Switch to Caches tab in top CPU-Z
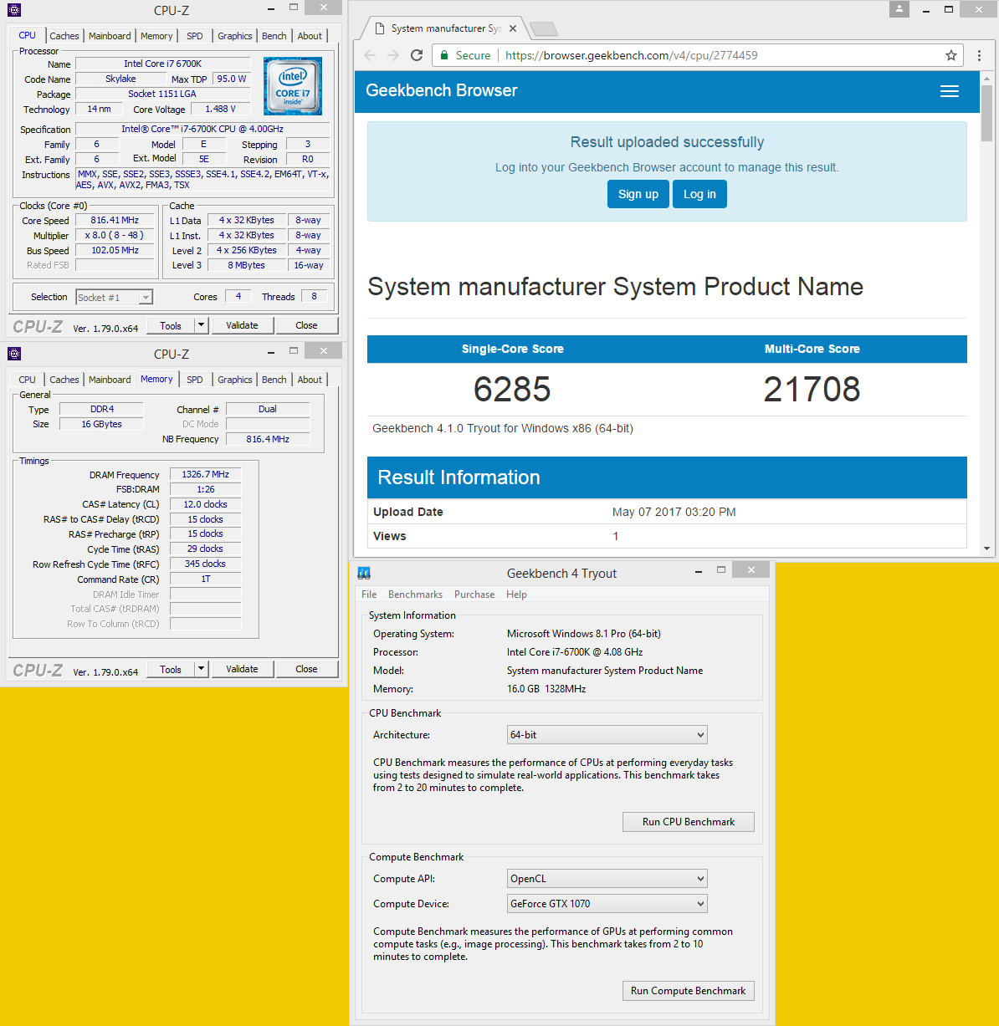The width and height of the screenshot is (999, 1026). [64, 36]
